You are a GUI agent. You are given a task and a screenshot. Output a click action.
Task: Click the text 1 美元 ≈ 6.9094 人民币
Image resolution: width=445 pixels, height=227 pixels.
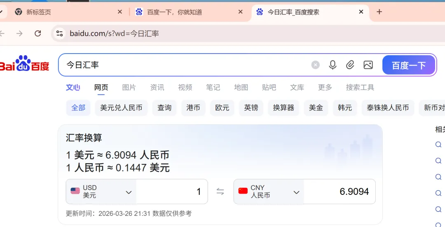[117, 155]
